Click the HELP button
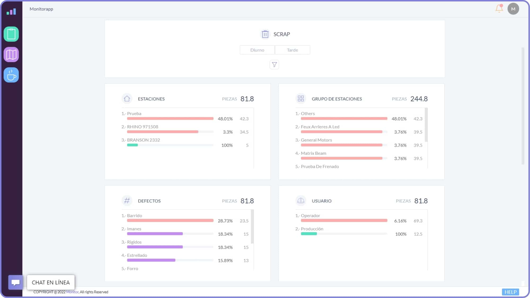530x298 pixels. click(x=510, y=292)
